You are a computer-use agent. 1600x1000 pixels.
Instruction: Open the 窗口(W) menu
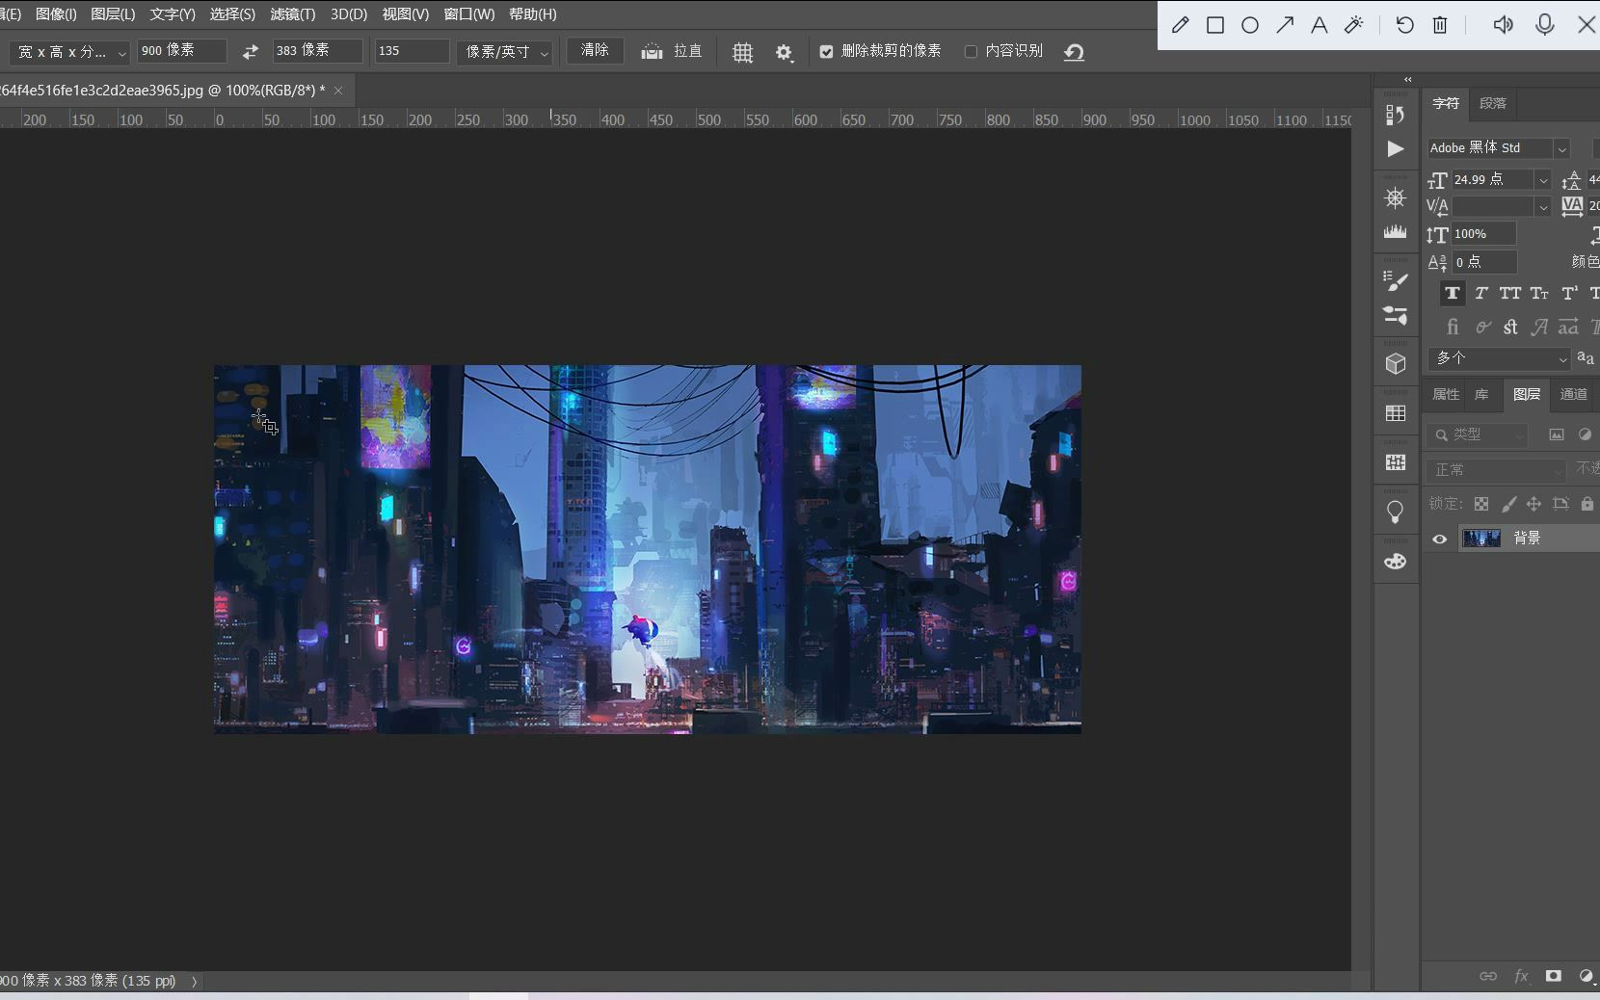pos(468,14)
